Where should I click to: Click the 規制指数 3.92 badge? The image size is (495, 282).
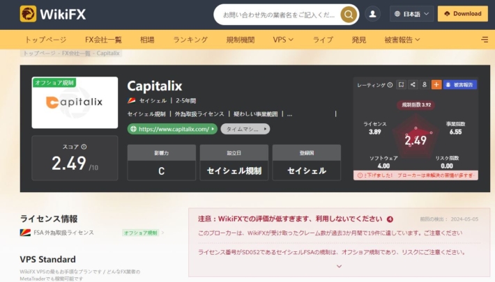click(416, 104)
